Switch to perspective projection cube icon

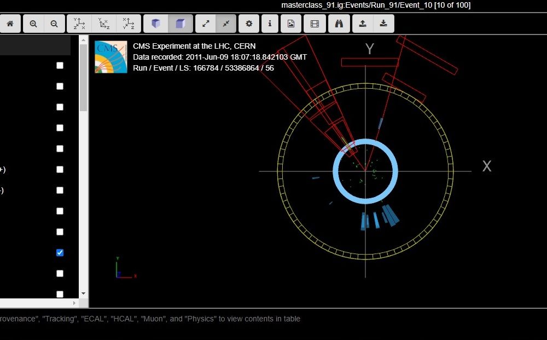pos(156,24)
